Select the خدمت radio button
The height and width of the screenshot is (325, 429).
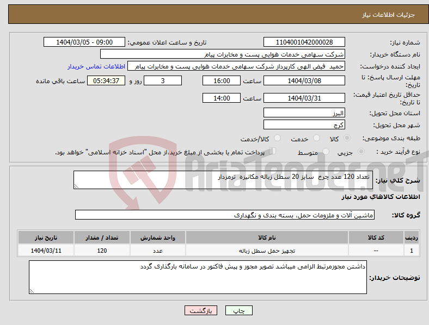click(x=316, y=138)
